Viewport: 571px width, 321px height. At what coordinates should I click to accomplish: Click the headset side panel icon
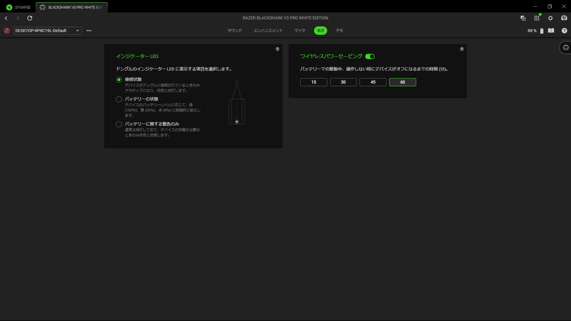(566, 48)
